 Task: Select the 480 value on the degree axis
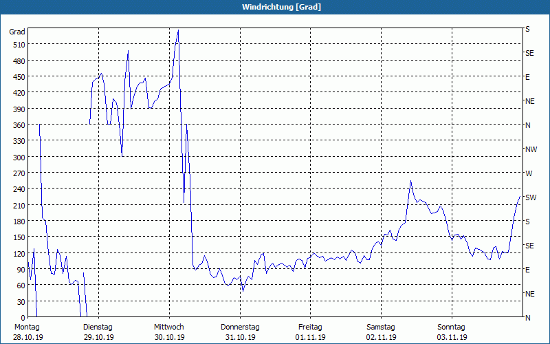pos(19,61)
